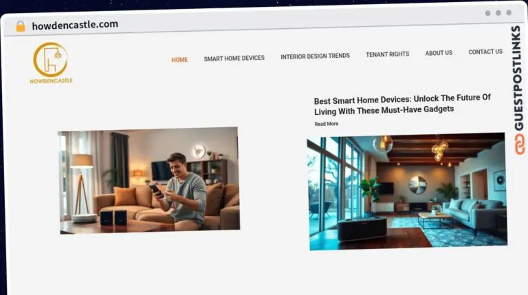Go to Smart Home Devices page
The width and height of the screenshot is (528, 295).
click(234, 58)
